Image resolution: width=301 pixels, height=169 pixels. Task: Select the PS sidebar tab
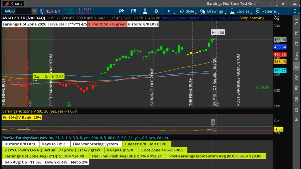click(x=297, y=88)
